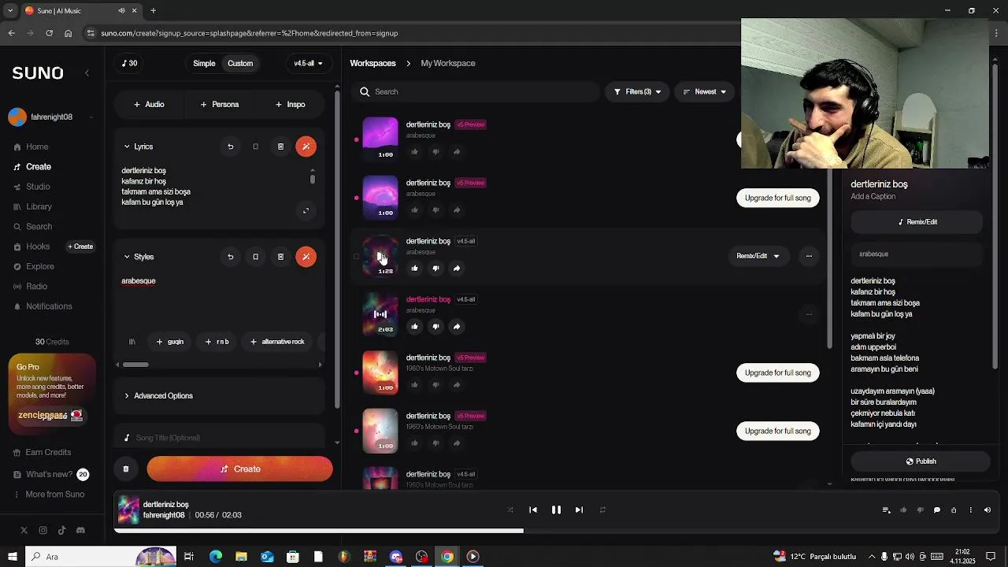Undo lyrics changes icon
This screenshot has width=1008, height=567.
230,146
